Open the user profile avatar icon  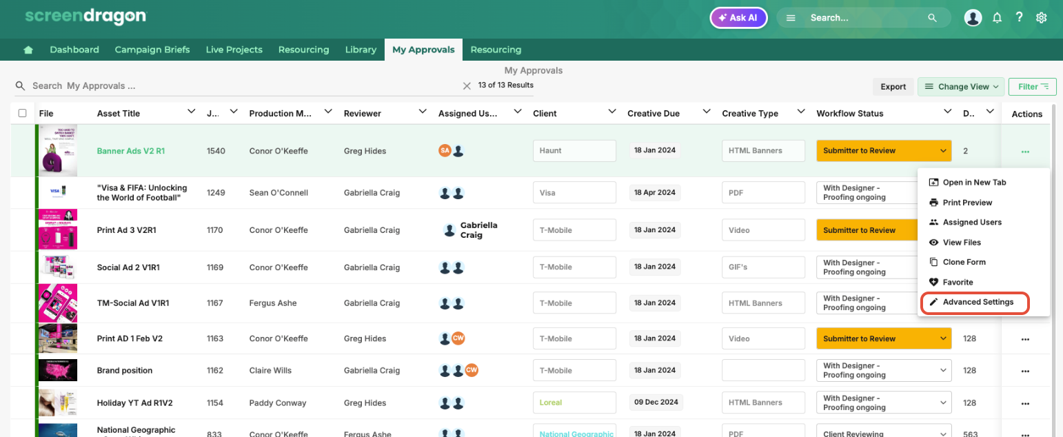coord(973,18)
